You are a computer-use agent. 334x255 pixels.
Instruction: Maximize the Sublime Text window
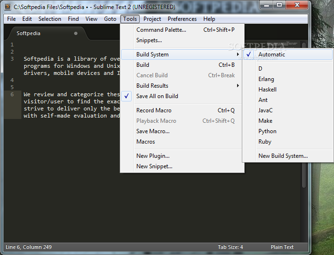pyautogui.click(x=279, y=5)
